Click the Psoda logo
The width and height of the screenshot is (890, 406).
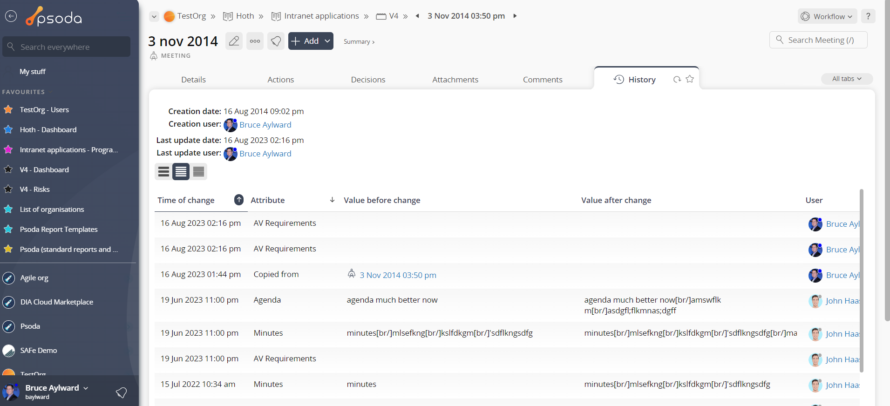[x=54, y=17]
